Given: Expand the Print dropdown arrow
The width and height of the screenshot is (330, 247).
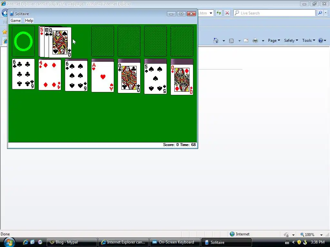Looking at the screenshot, I should coord(263,41).
